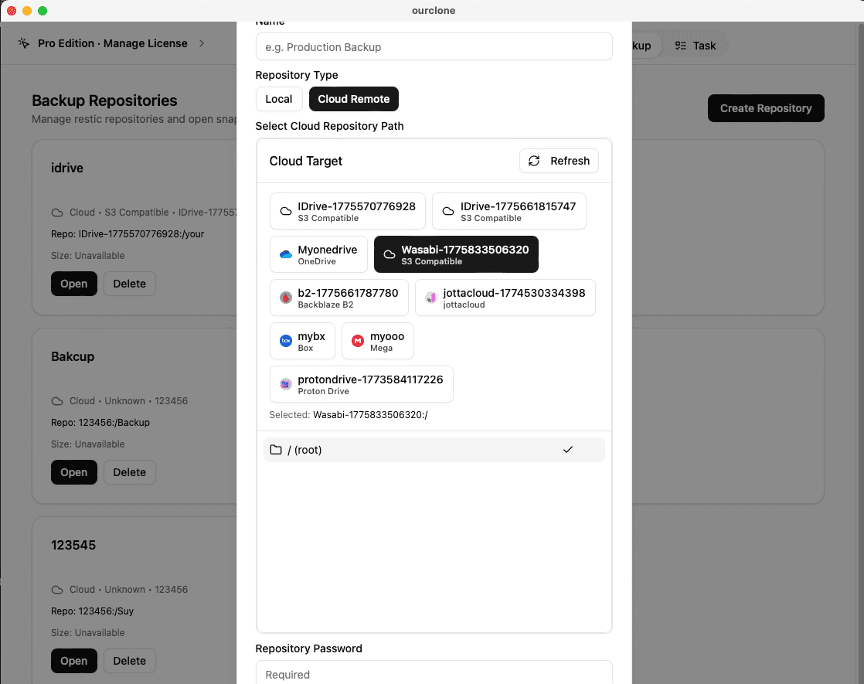Select the Wasabi-1775833506320 cloud target

pos(456,254)
